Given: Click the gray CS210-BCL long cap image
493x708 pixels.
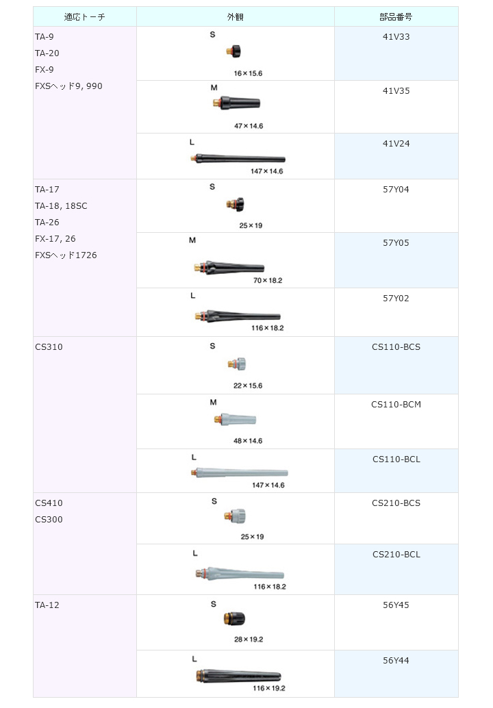Looking at the screenshot, I should (238, 572).
